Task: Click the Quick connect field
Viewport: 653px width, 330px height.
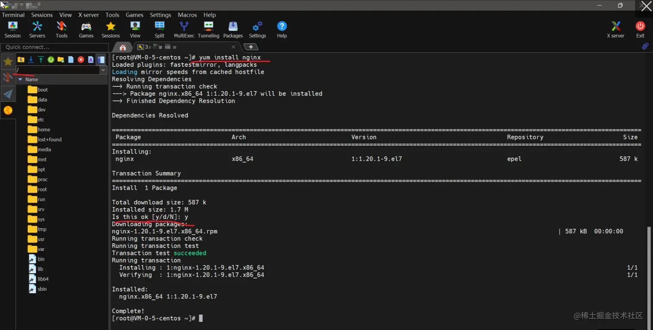Action: (x=54, y=47)
